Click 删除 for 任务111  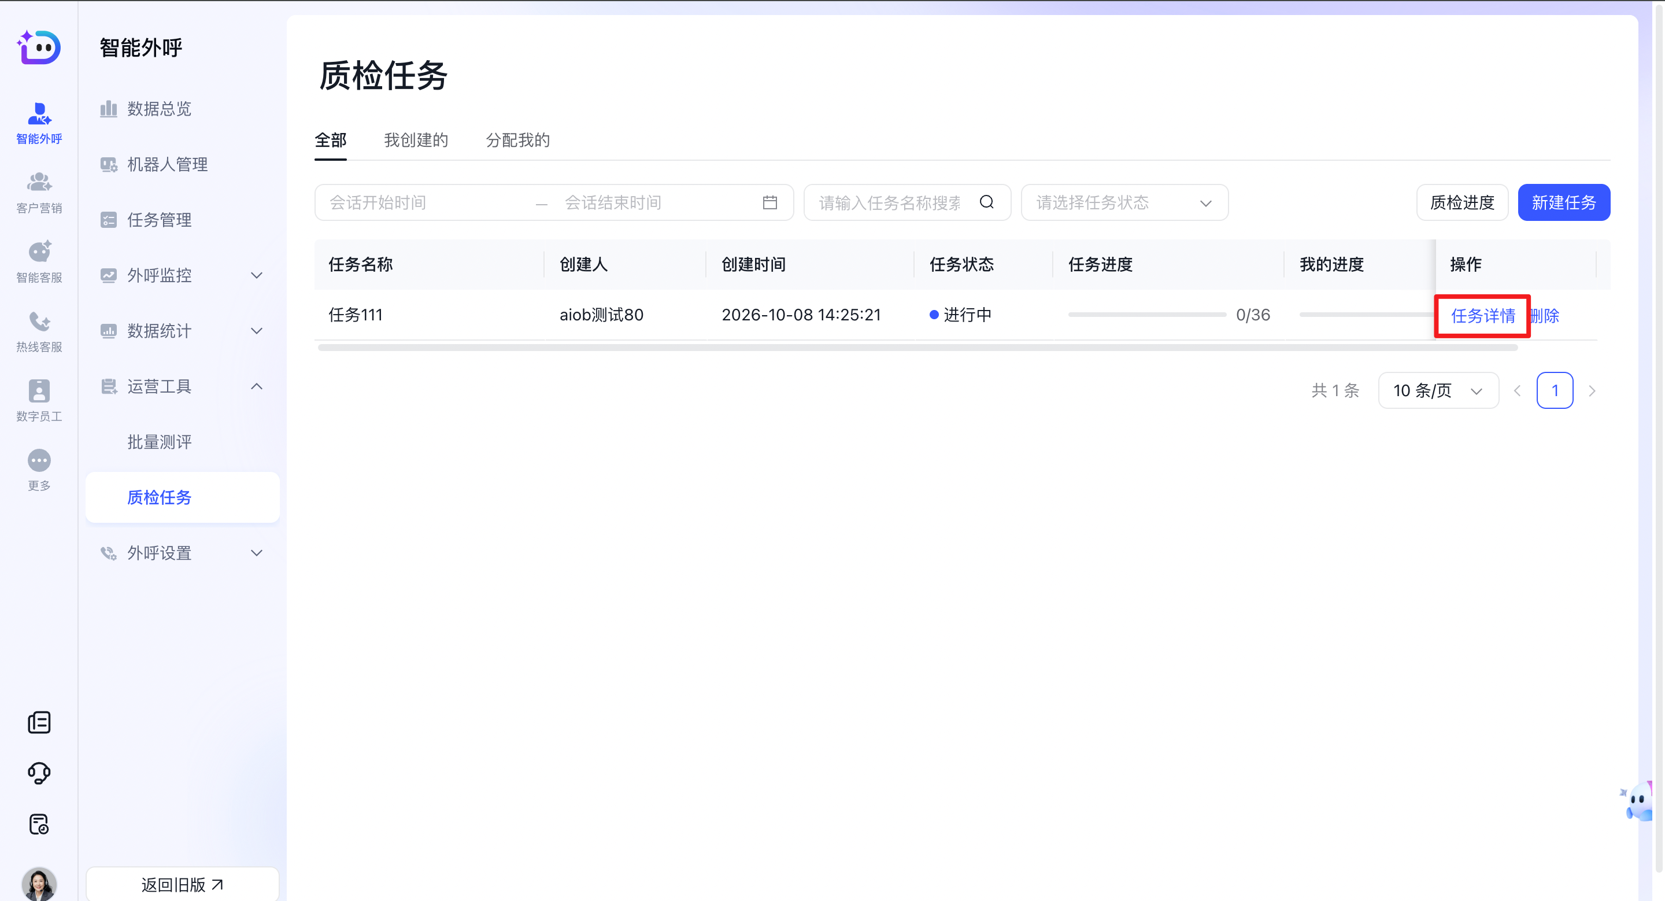tap(1544, 315)
